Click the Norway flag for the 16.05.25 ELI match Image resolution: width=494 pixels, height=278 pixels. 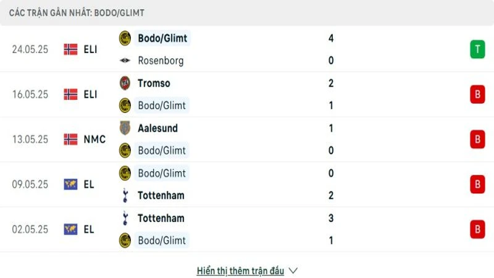pyautogui.click(x=70, y=95)
